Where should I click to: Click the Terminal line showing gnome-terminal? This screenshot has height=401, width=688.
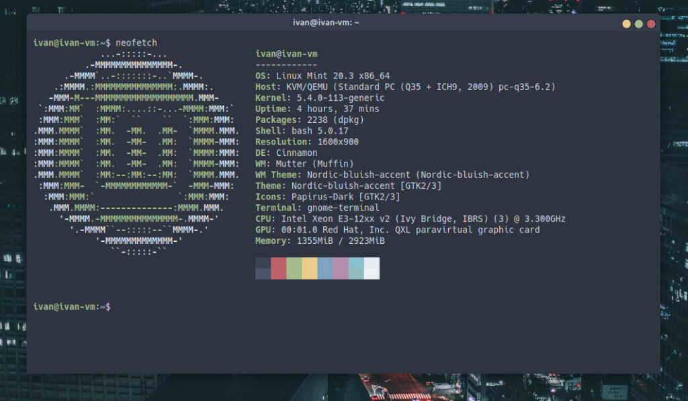coord(317,208)
